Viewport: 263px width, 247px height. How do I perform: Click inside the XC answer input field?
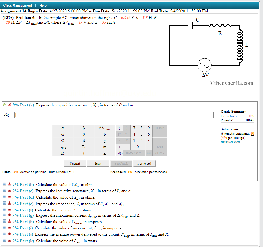coord(113,115)
